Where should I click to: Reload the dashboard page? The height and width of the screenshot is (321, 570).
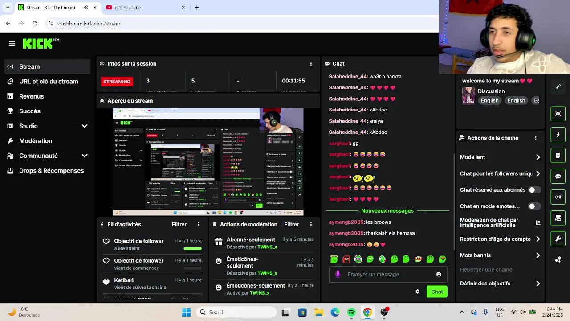35,24
